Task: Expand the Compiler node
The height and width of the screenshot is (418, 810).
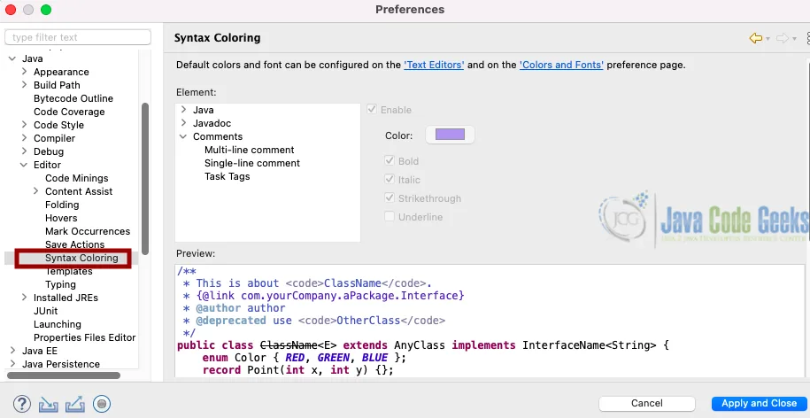Action: coord(24,138)
